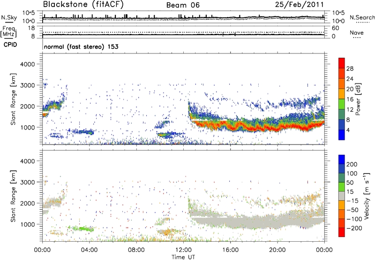375x260 pixels.
Task: Click the "16:00" time tick label
Action: [230, 250]
